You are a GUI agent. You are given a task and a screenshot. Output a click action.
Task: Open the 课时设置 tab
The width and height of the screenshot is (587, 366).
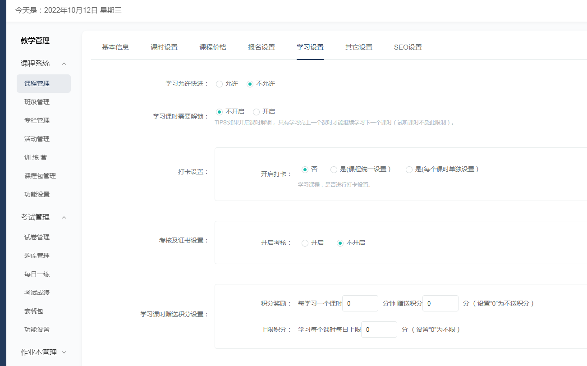point(164,47)
